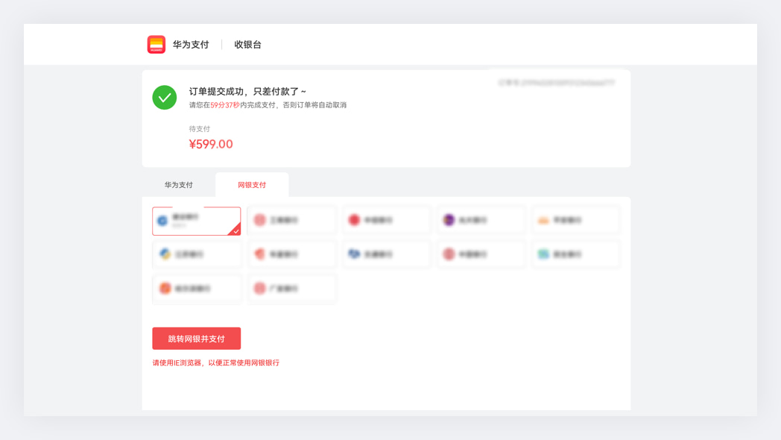Switch to the 华为支付 tab
Image resolution: width=781 pixels, height=440 pixels.
point(179,185)
